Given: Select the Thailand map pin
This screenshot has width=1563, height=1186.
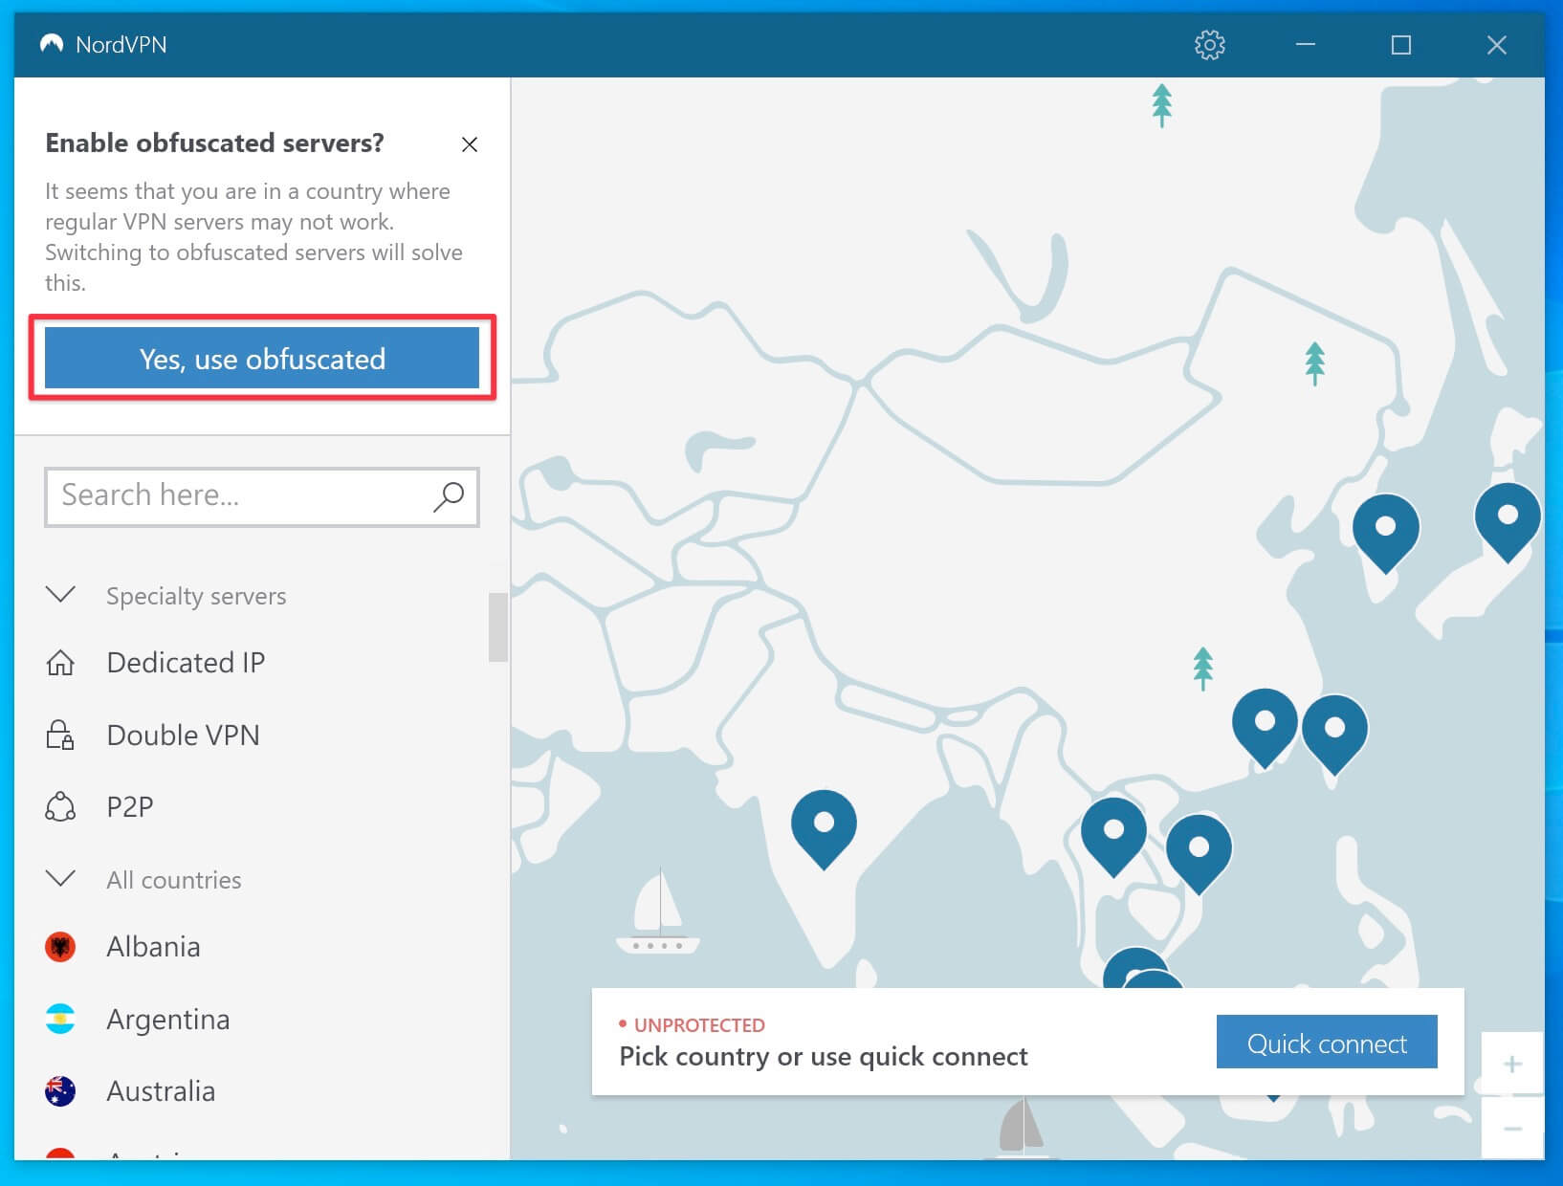Looking at the screenshot, I should tap(1113, 836).
